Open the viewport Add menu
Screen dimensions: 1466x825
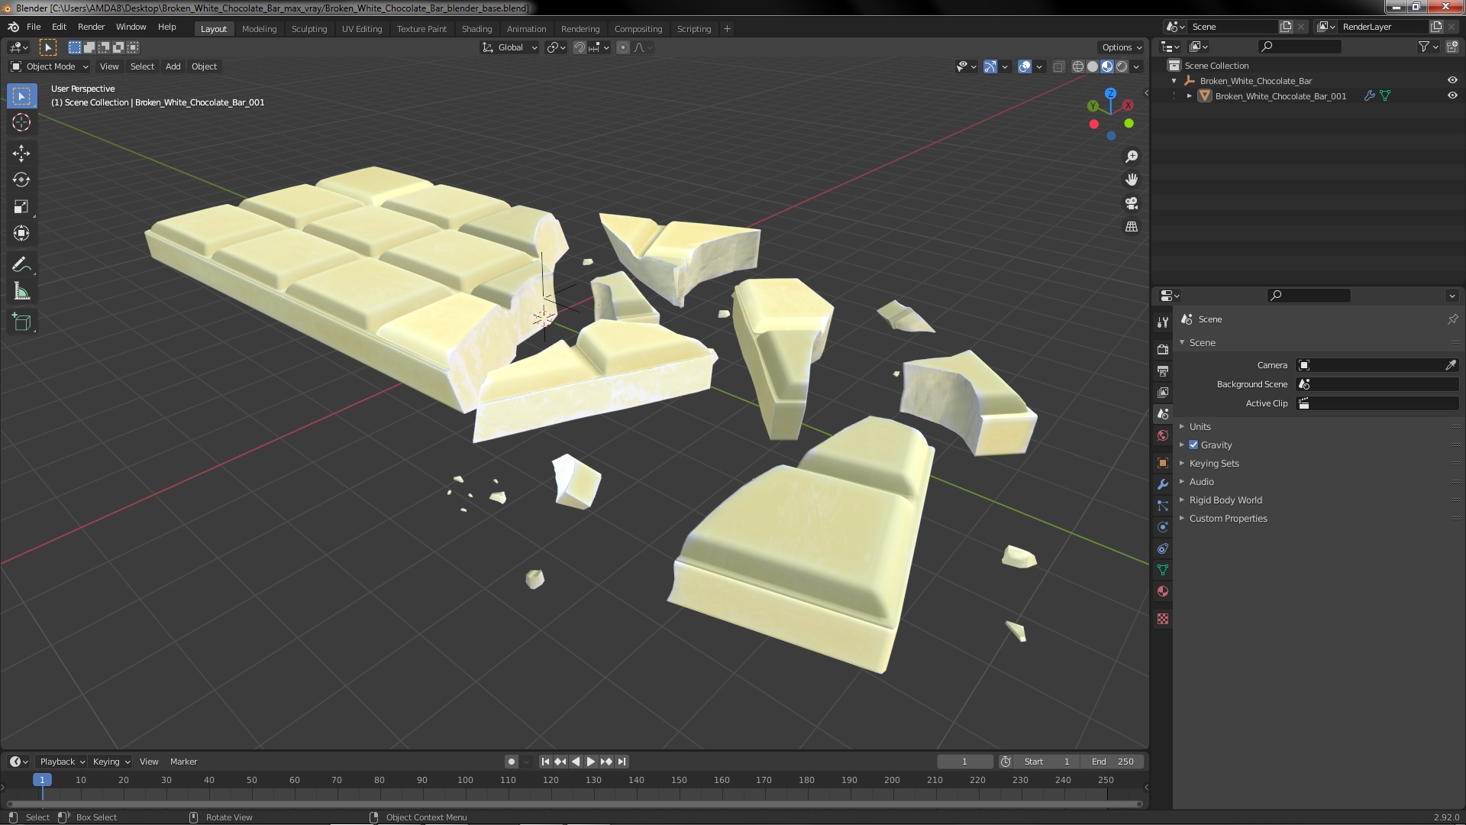point(173,66)
